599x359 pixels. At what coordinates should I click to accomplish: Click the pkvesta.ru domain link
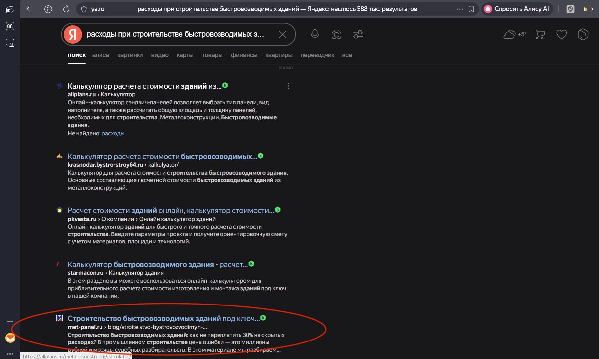(82, 219)
